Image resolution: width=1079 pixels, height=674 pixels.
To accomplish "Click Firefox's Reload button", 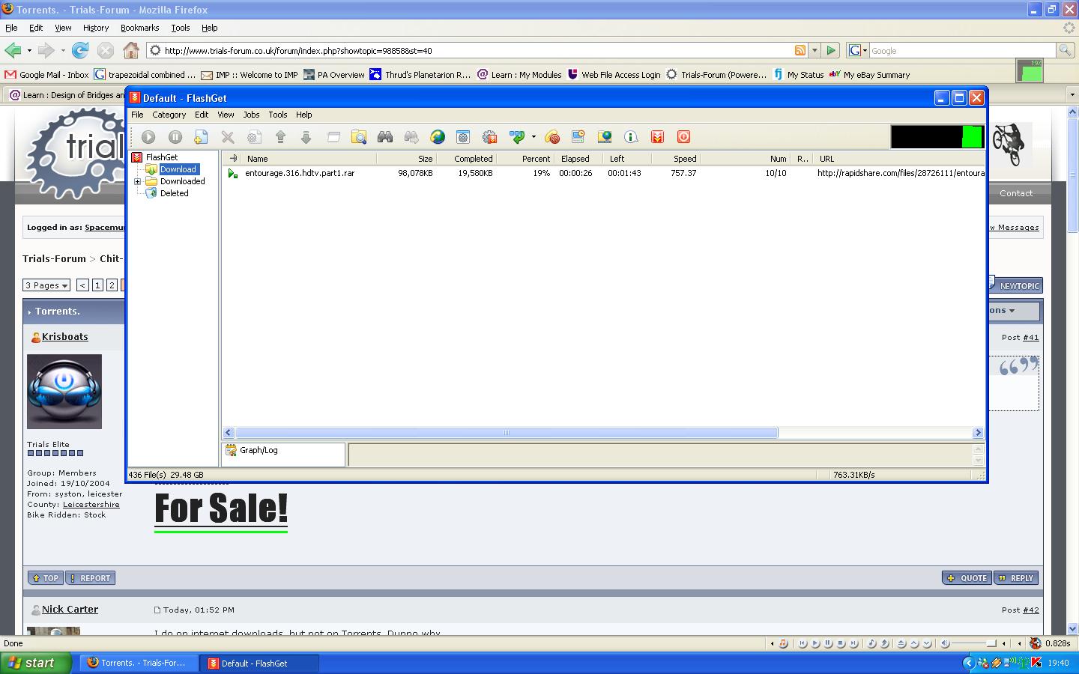I will tap(80, 50).
